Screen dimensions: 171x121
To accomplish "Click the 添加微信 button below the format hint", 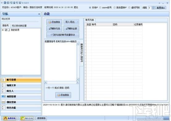I will (63, 95).
